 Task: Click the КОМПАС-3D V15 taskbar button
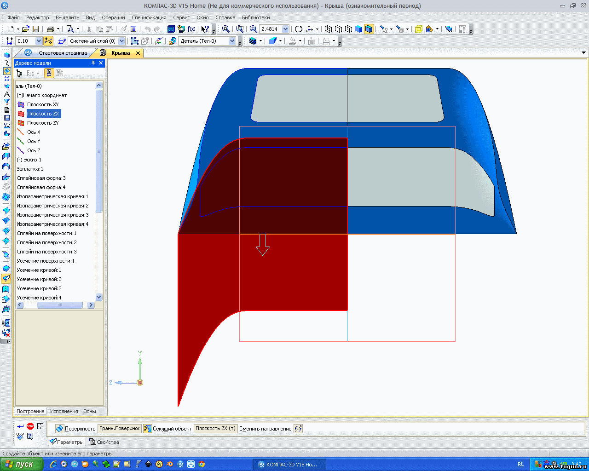pyautogui.click(x=289, y=464)
